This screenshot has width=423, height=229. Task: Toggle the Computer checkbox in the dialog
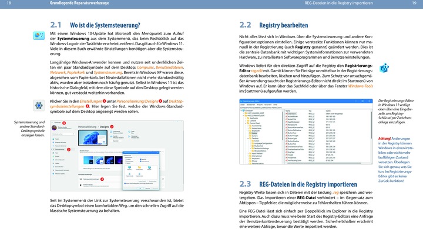click(x=126, y=159)
